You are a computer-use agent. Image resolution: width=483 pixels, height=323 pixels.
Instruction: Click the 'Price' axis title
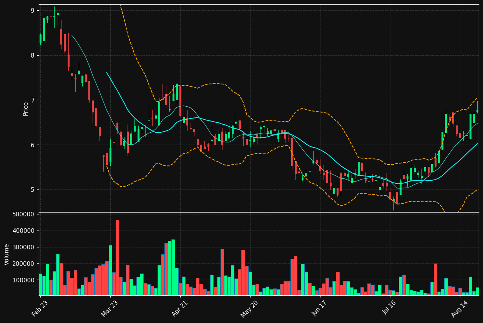(x=26, y=109)
